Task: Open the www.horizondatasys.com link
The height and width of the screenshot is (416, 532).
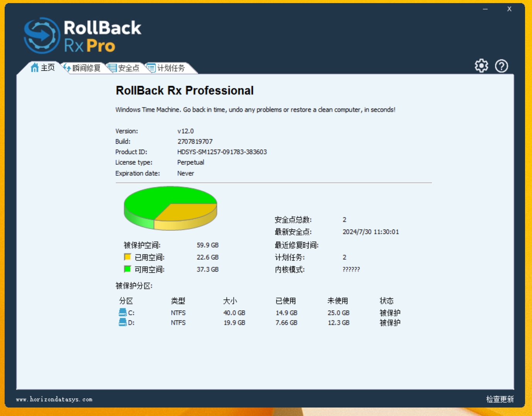Action: point(54,399)
